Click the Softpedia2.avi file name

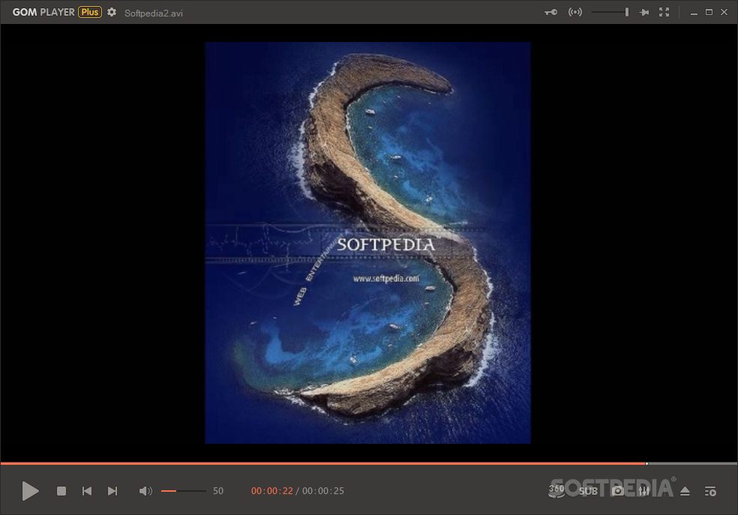(154, 13)
